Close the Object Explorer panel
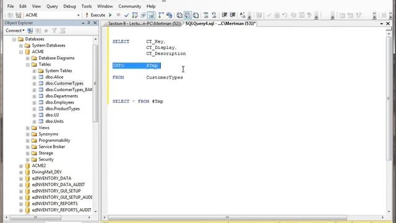The width and height of the screenshot is (396, 223). (x=95, y=23)
